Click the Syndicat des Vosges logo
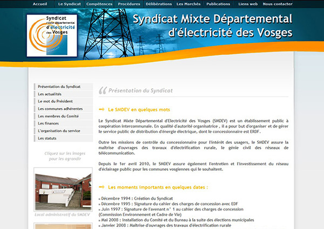The height and width of the screenshot is (229, 324). pyautogui.click(x=52, y=36)
